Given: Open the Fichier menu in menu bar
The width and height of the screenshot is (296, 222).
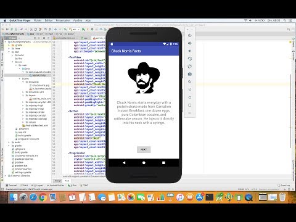Looking at the screenshot, I should click(x=38, y=20).
